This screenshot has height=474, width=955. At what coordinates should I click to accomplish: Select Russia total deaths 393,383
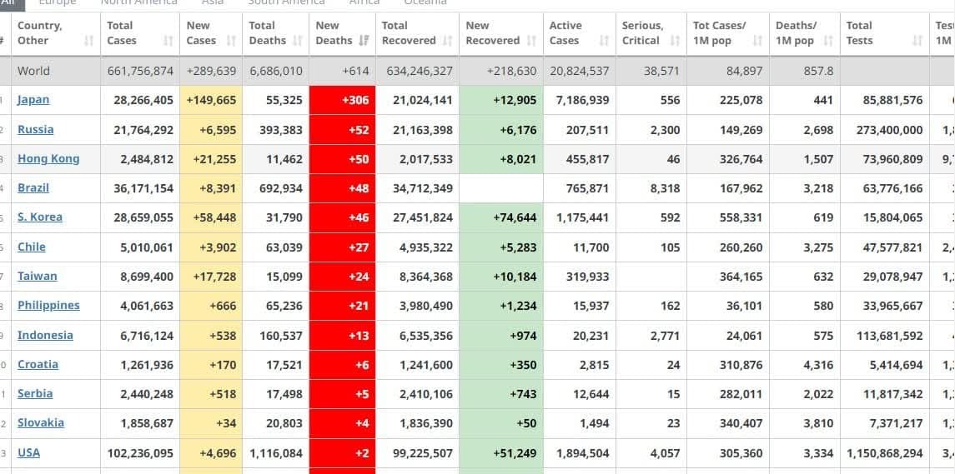[281, 130]
